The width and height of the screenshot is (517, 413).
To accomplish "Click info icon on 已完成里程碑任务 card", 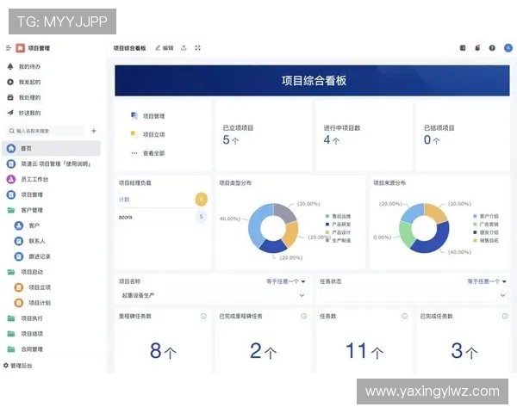I will click(303, 316).
